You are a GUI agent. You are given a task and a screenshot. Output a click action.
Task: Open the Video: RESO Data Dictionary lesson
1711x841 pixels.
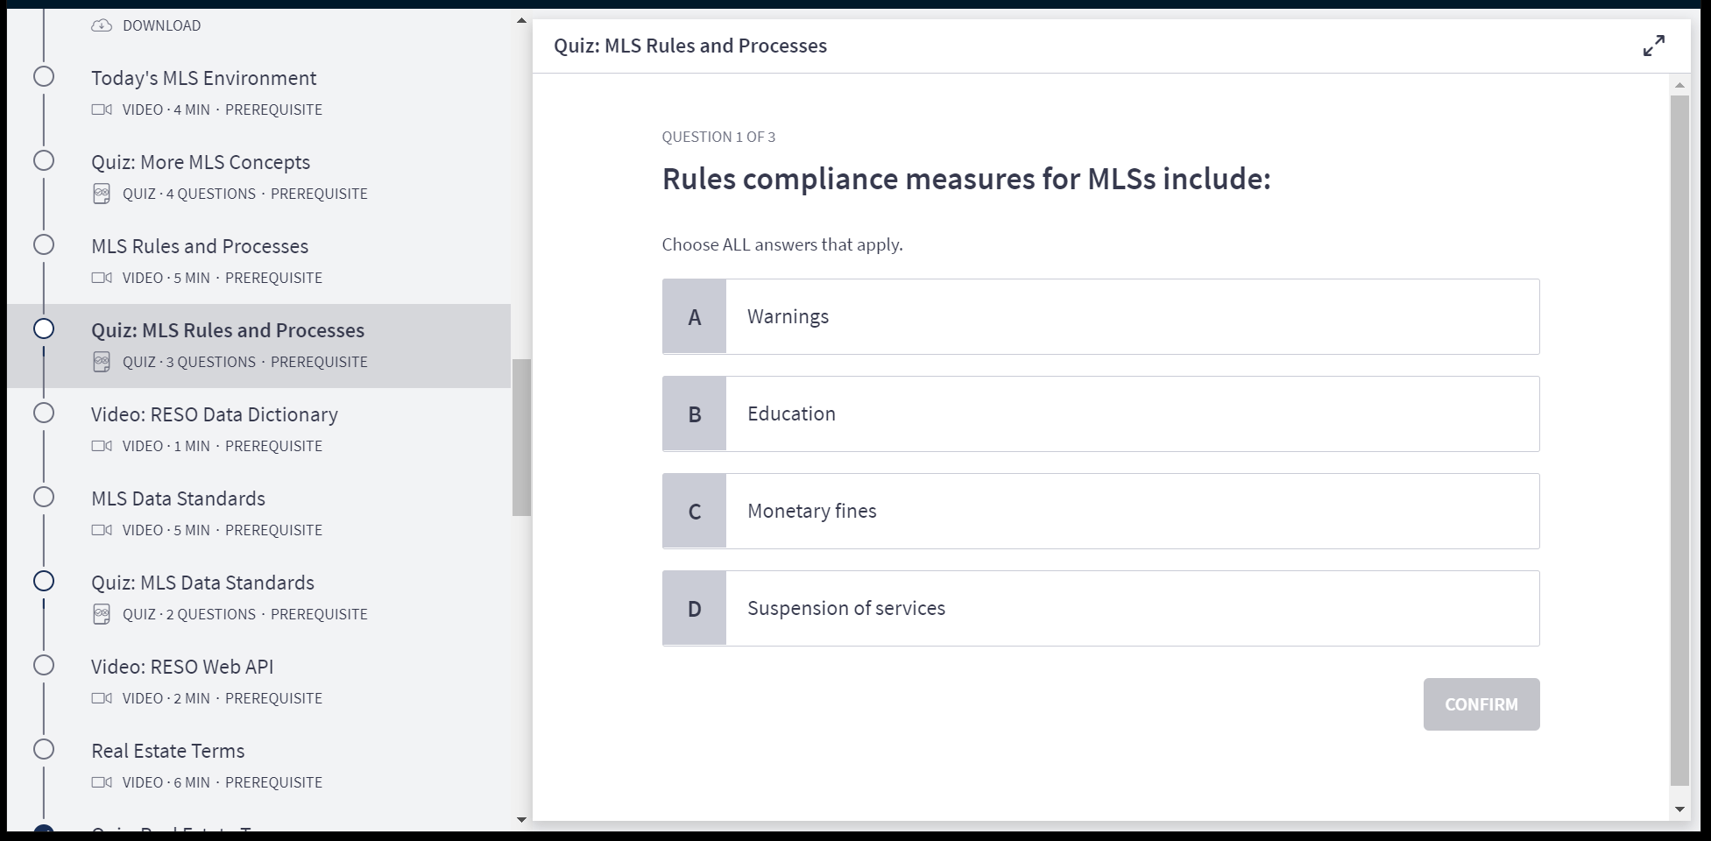[x=215, y=414]
